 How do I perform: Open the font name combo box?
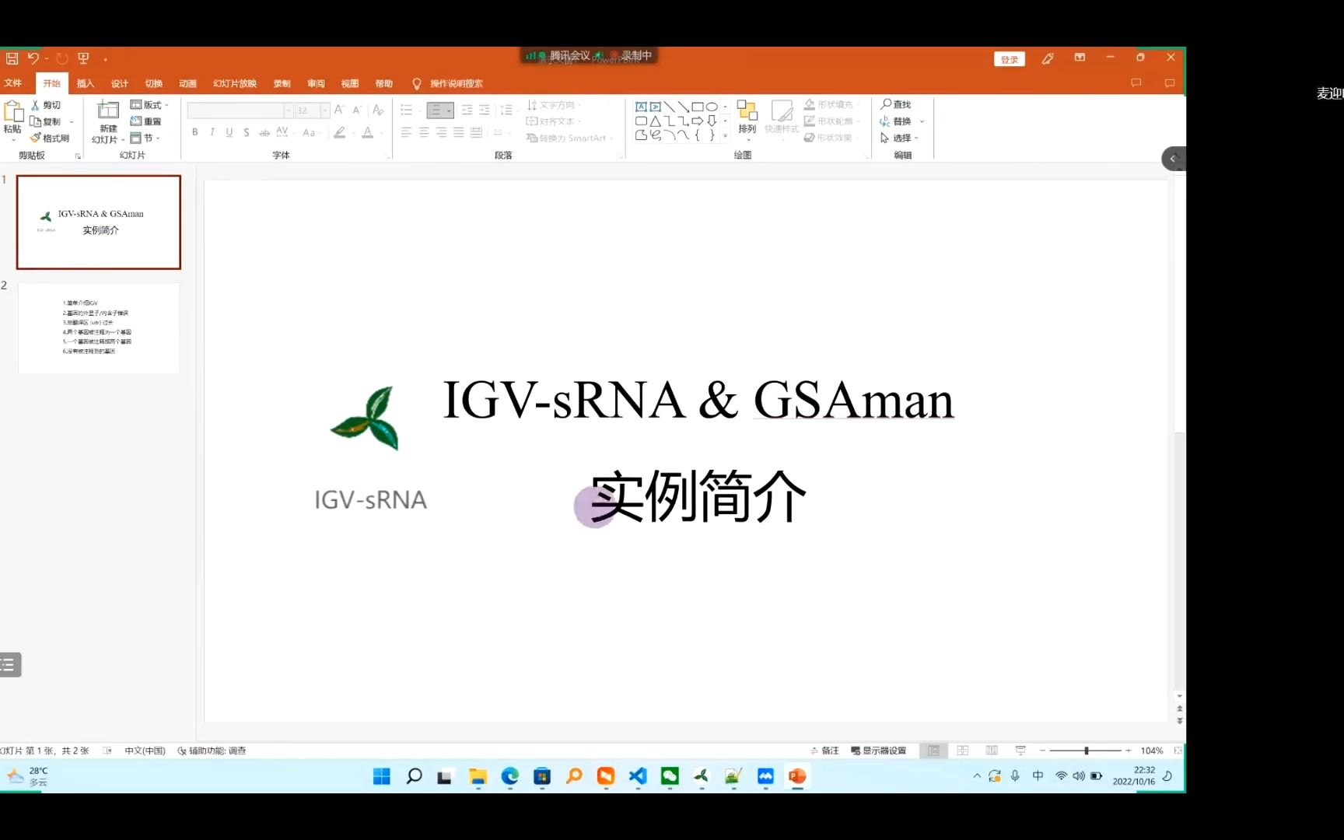click(x=240, y=110)
